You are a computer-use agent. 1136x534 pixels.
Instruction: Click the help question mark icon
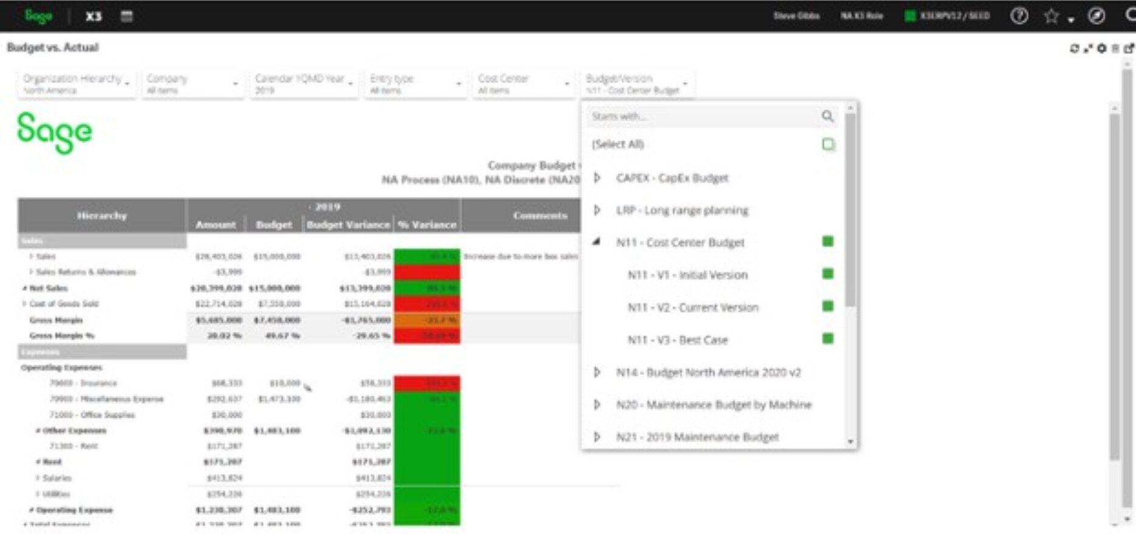1019,16
